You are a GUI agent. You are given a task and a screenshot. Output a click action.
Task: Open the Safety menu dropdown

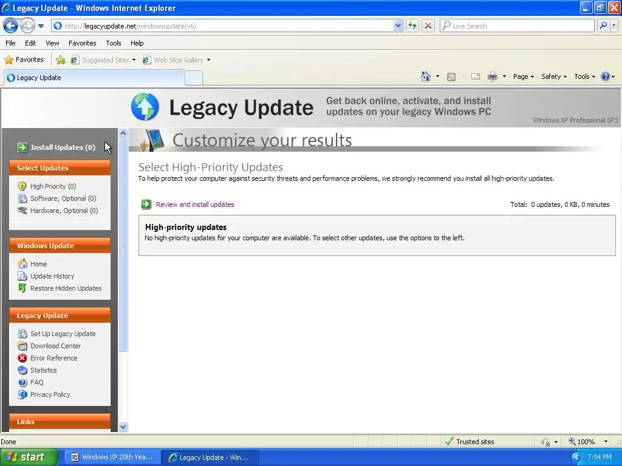pyautogui.click(x=554, y=76)
